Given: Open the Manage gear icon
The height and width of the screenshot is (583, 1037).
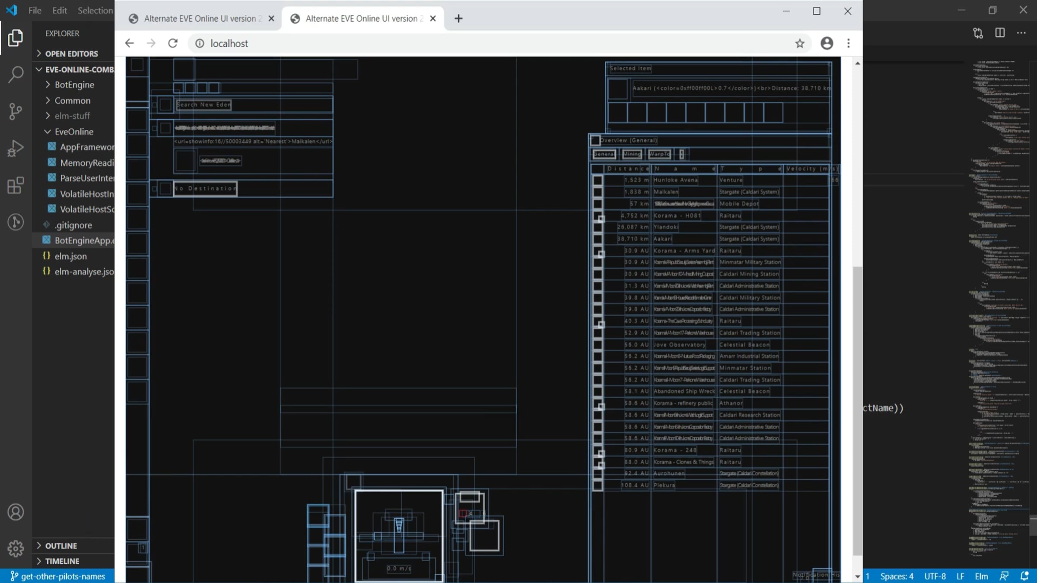Looking at the screenshot, I should click(16, 548).
